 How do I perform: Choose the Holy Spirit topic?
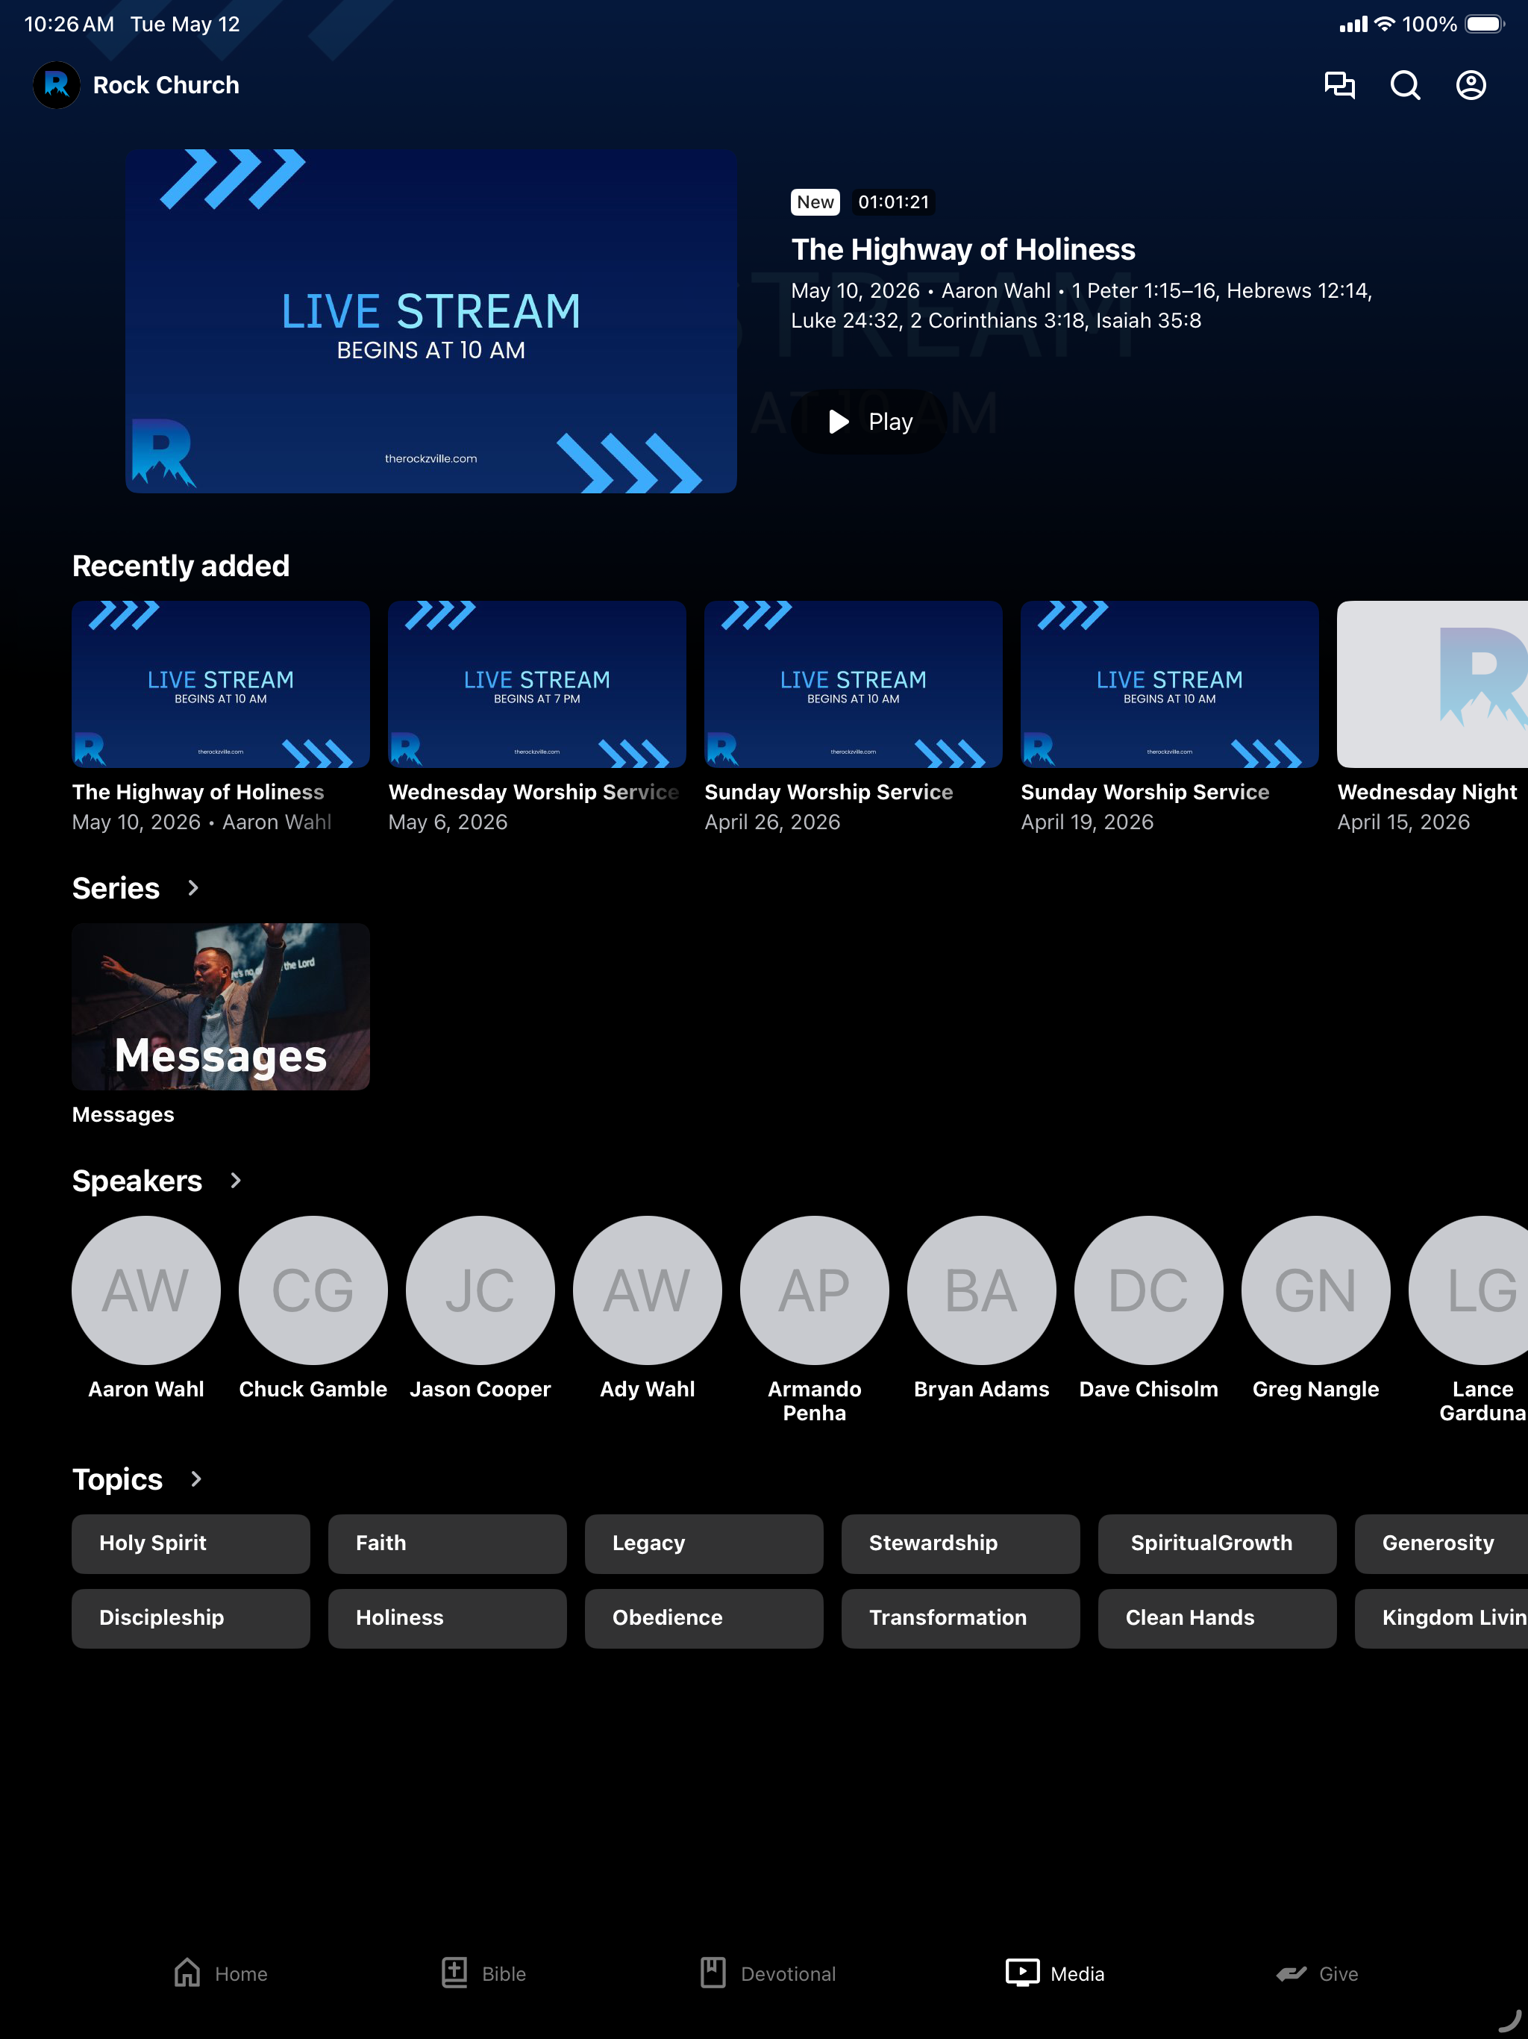(191, 1543)
